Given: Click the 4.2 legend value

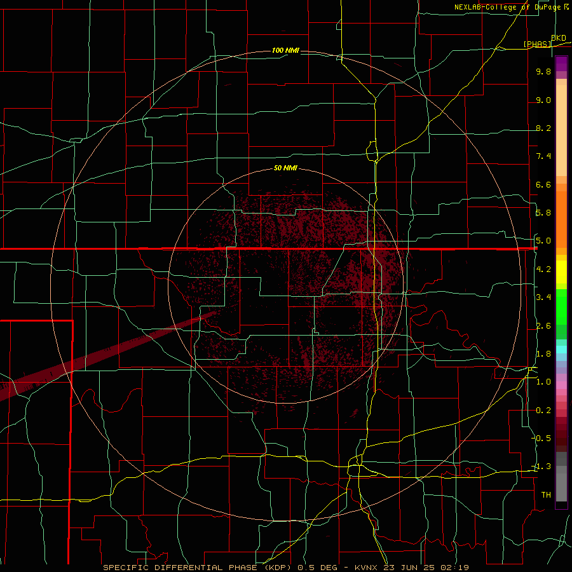Looking at the screenshot, I should click(x=543, y=269).
